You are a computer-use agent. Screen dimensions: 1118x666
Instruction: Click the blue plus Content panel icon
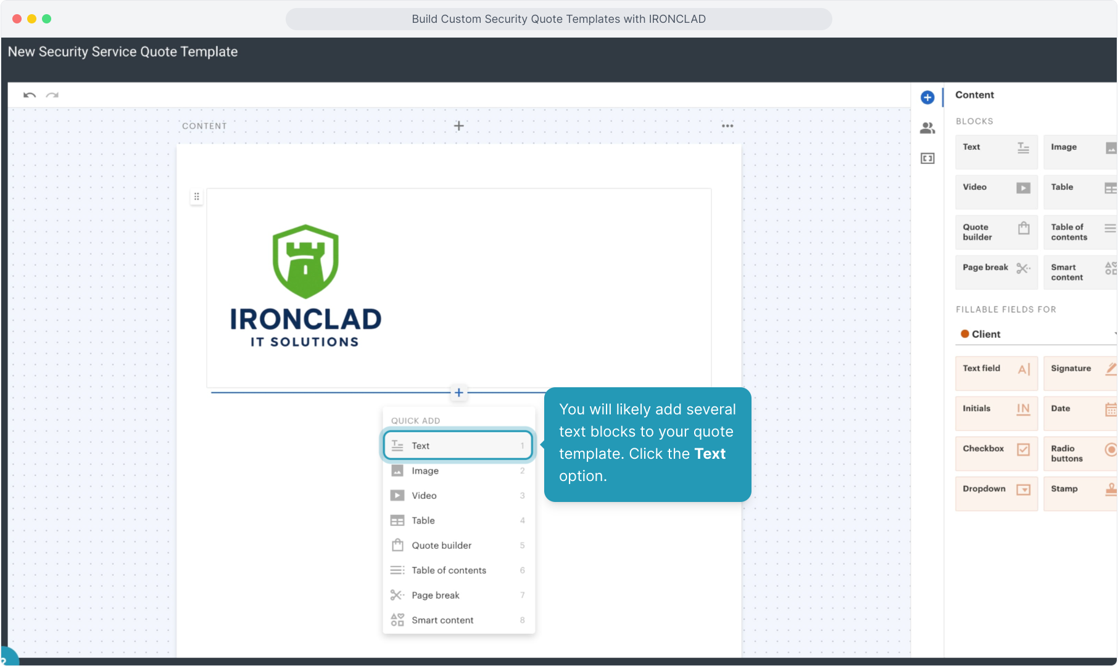[x=927, y=97]
